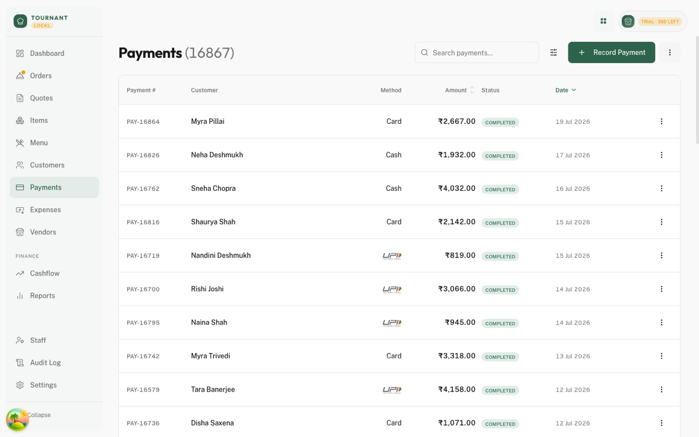Viewport: 699px width, 437px height.
Task: Click payment number PAY-16579
Action: 143,390
